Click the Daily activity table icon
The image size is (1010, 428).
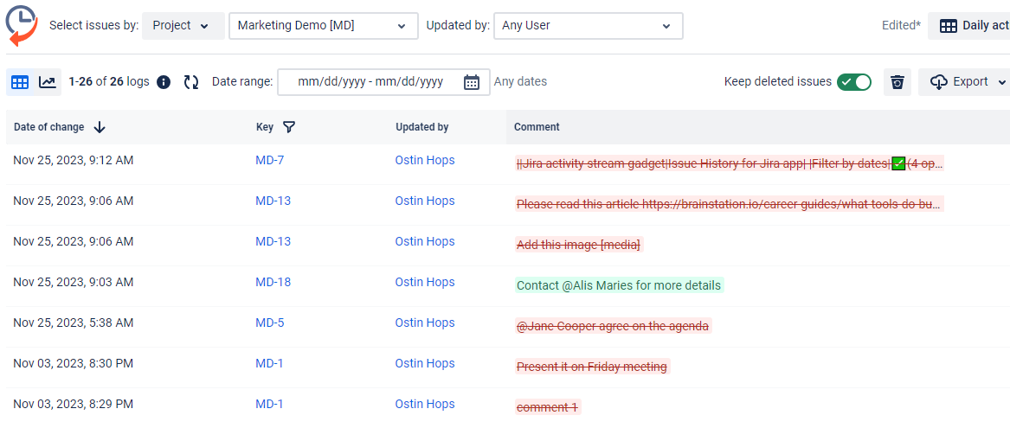[949, 26]
